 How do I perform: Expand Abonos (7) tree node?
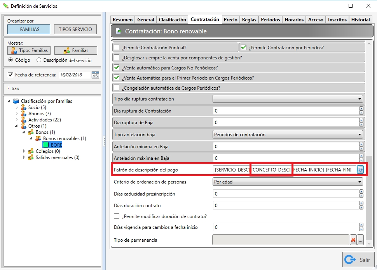pyautogui.click(x=17, y=114)
